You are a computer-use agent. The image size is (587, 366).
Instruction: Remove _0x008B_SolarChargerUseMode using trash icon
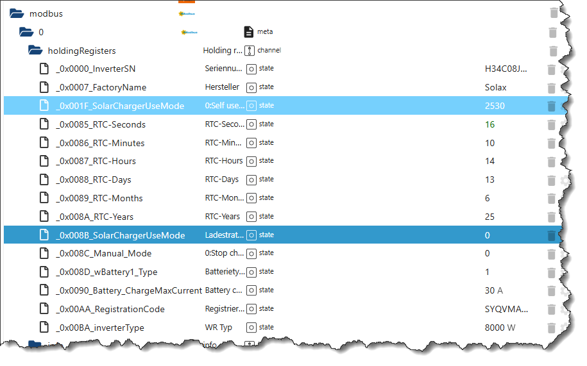(x=551, y=236)
